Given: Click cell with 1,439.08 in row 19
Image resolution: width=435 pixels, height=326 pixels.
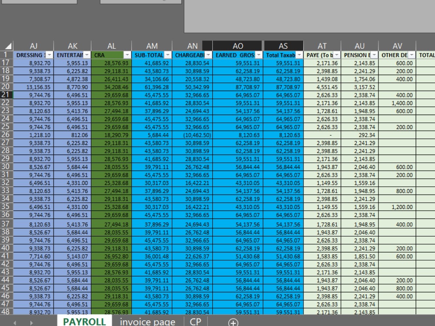Looking at the screenshot, I should (x=322, y=79).
